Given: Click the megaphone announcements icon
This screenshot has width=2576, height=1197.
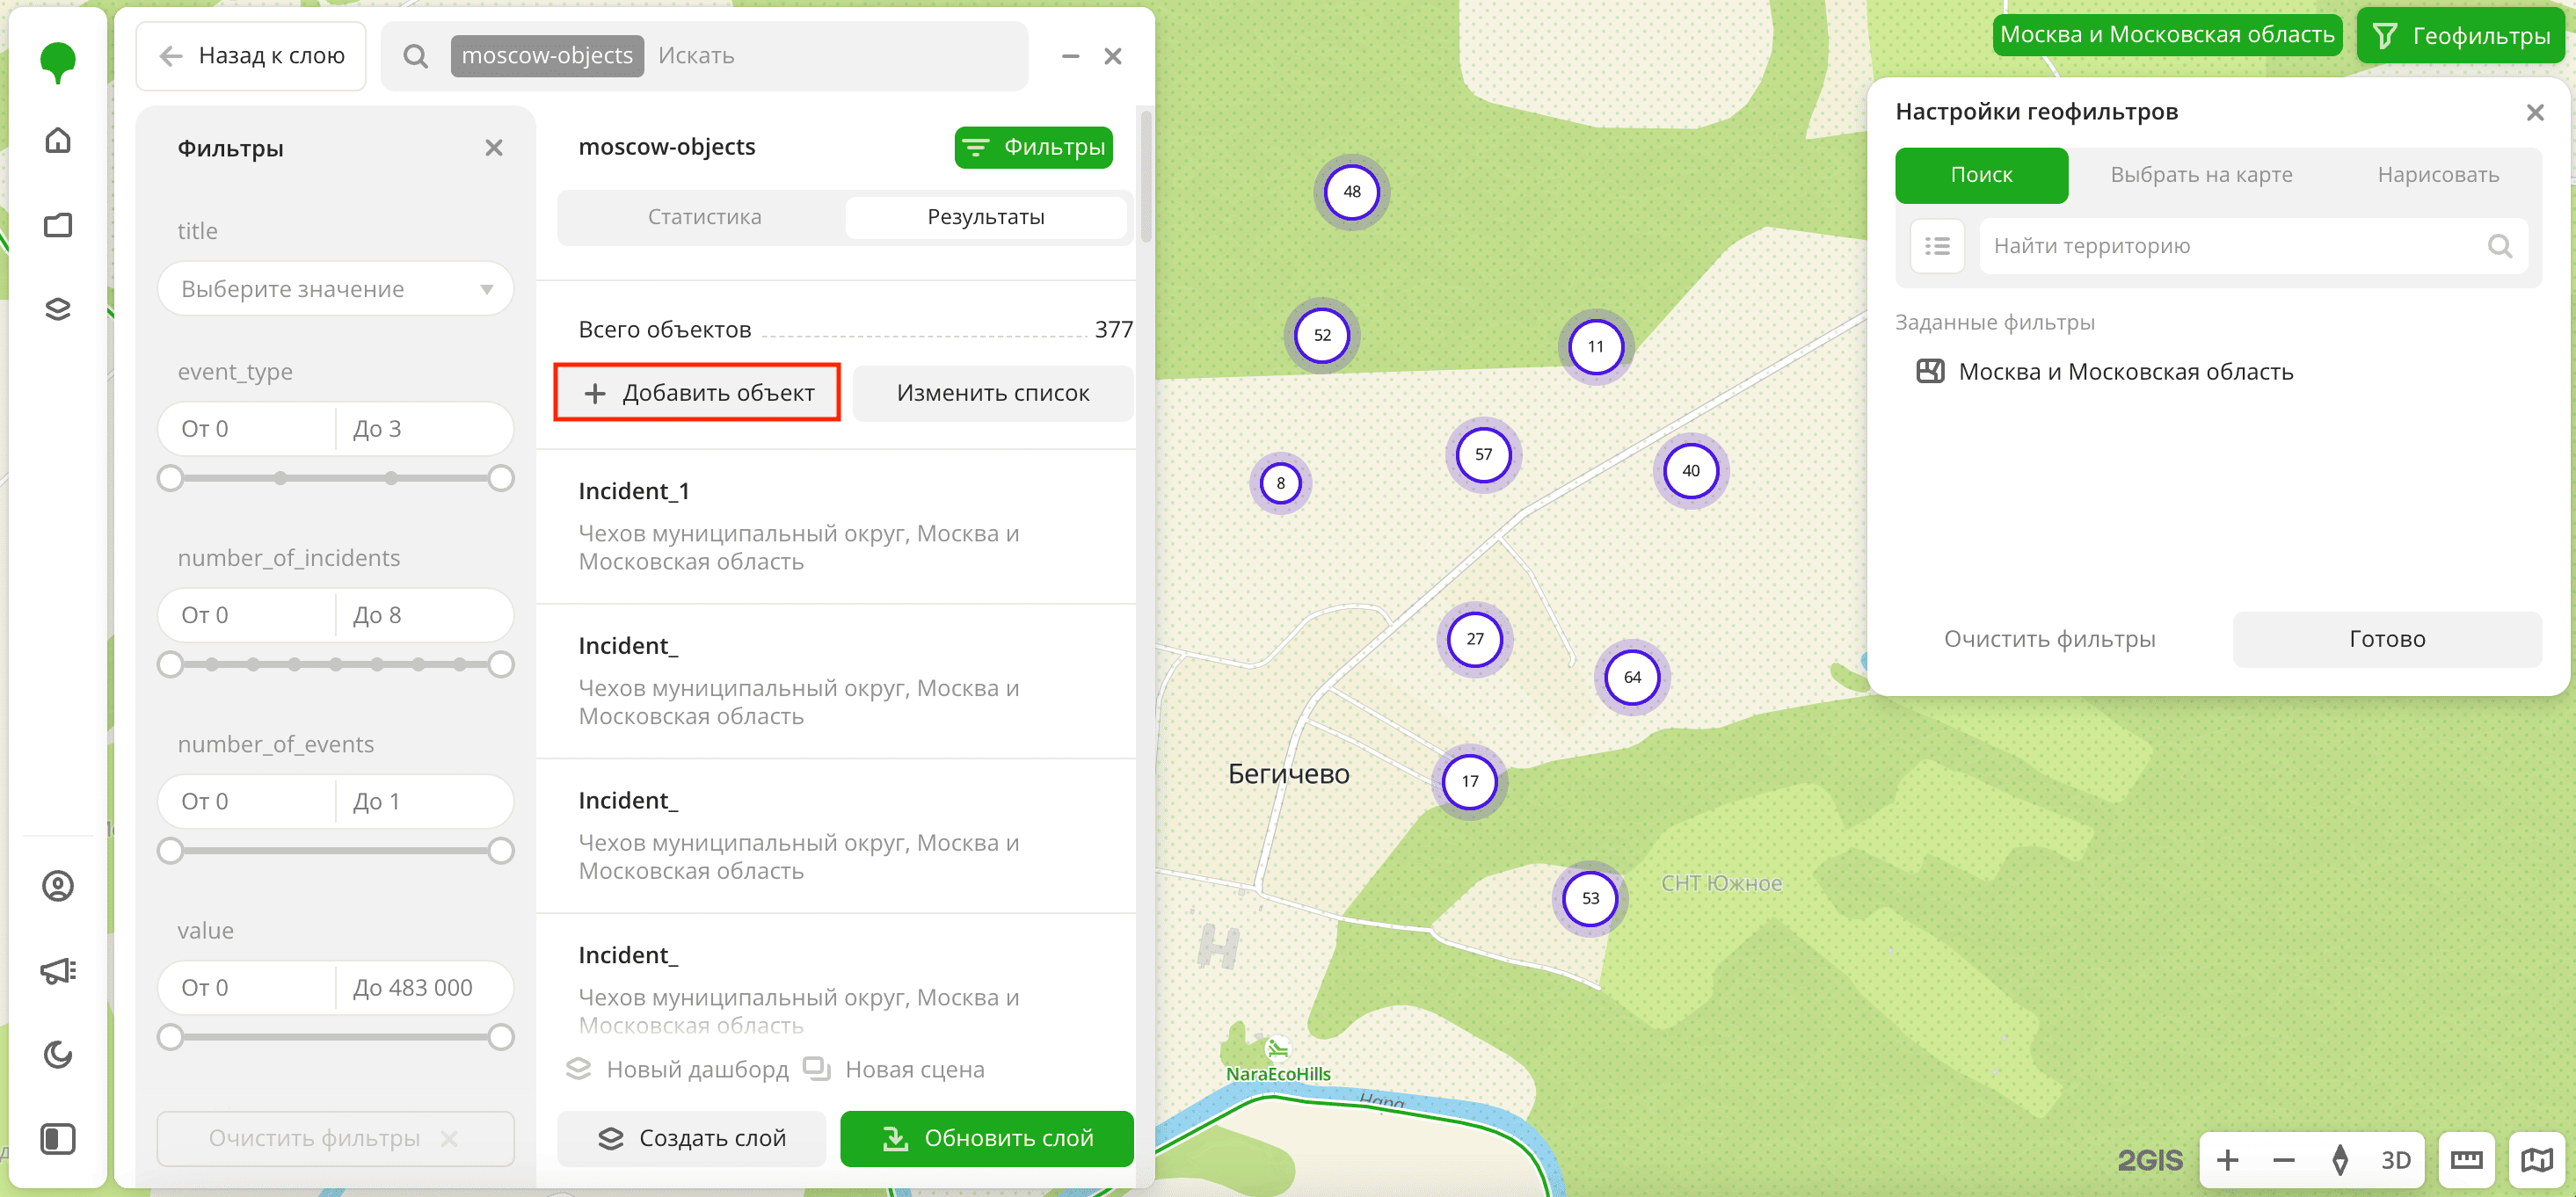Looking at the screenshot, I should tap(58, 970).
